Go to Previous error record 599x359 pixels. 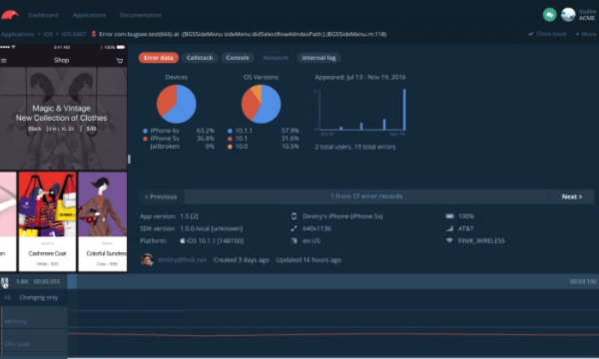coord(161,196)
